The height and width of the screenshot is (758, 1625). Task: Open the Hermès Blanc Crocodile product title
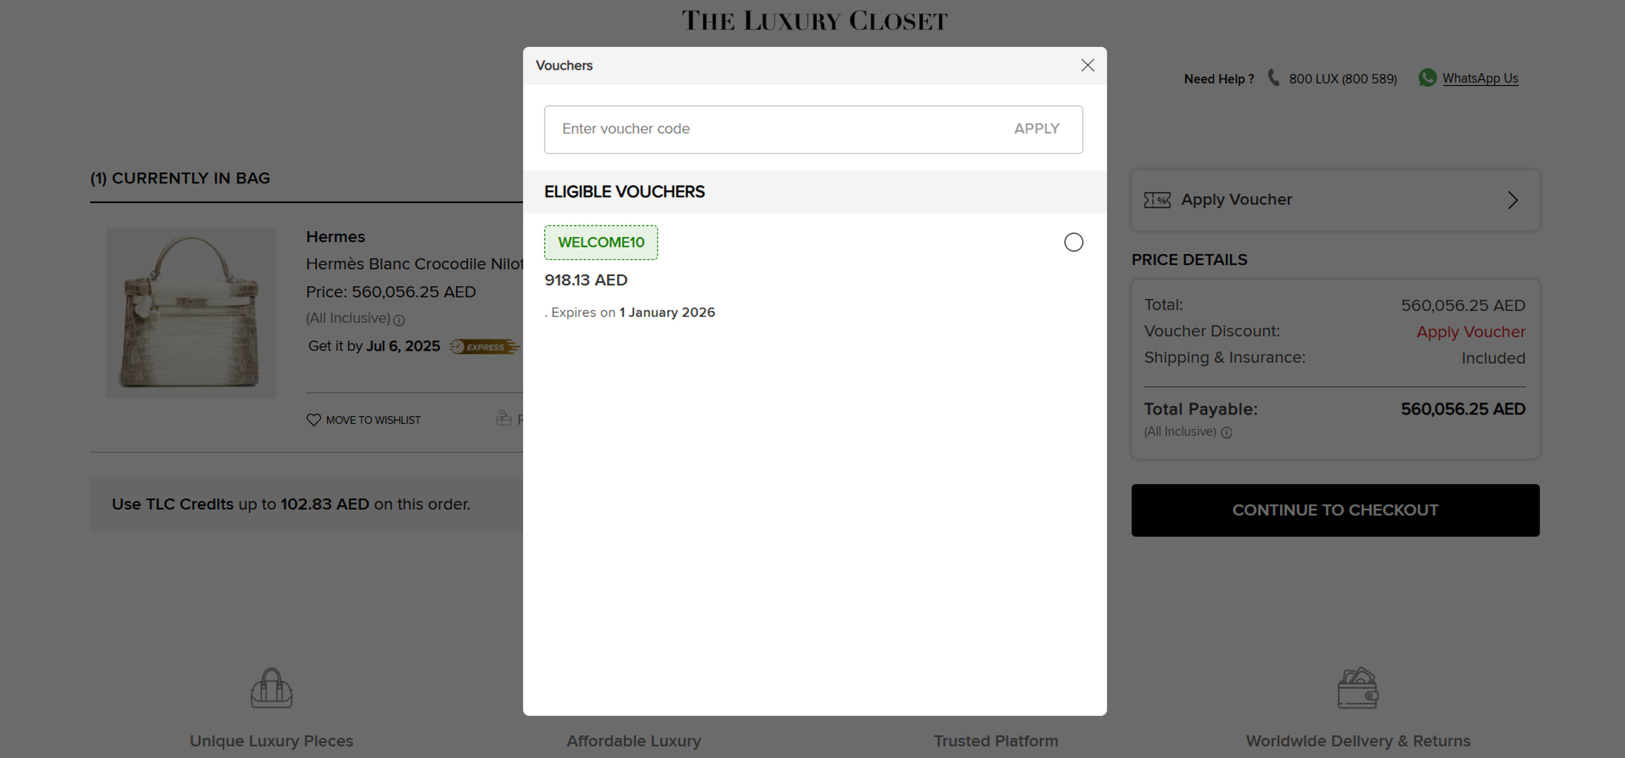click(414, 264)
